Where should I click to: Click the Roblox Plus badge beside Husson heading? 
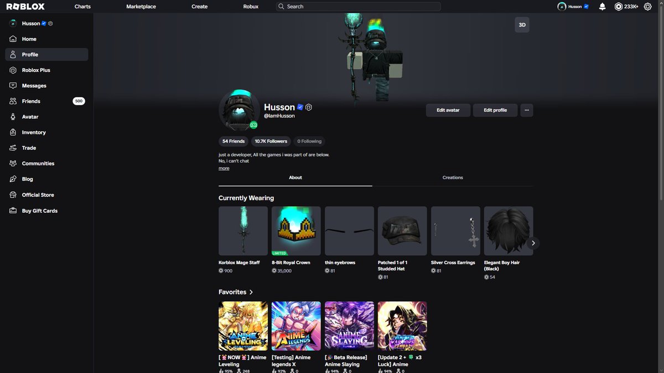click(309, 107)
